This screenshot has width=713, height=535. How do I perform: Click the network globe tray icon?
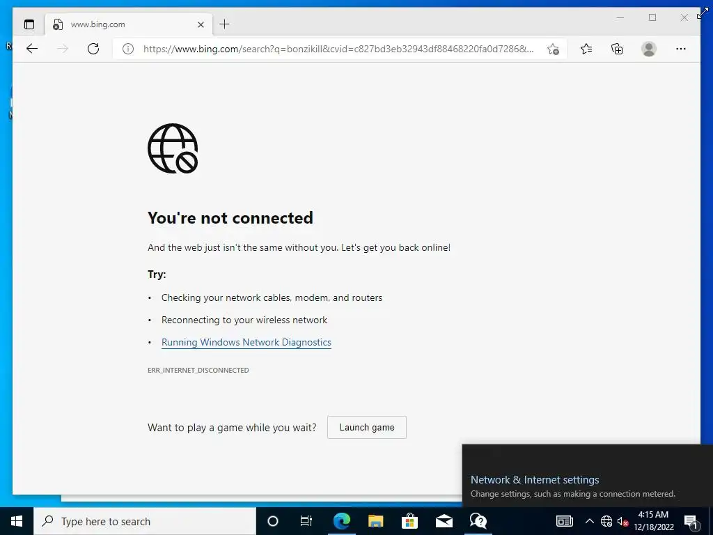coord(606,521)
